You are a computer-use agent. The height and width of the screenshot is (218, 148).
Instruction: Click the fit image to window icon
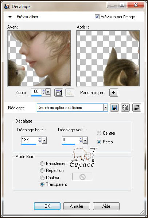[59, 93]
